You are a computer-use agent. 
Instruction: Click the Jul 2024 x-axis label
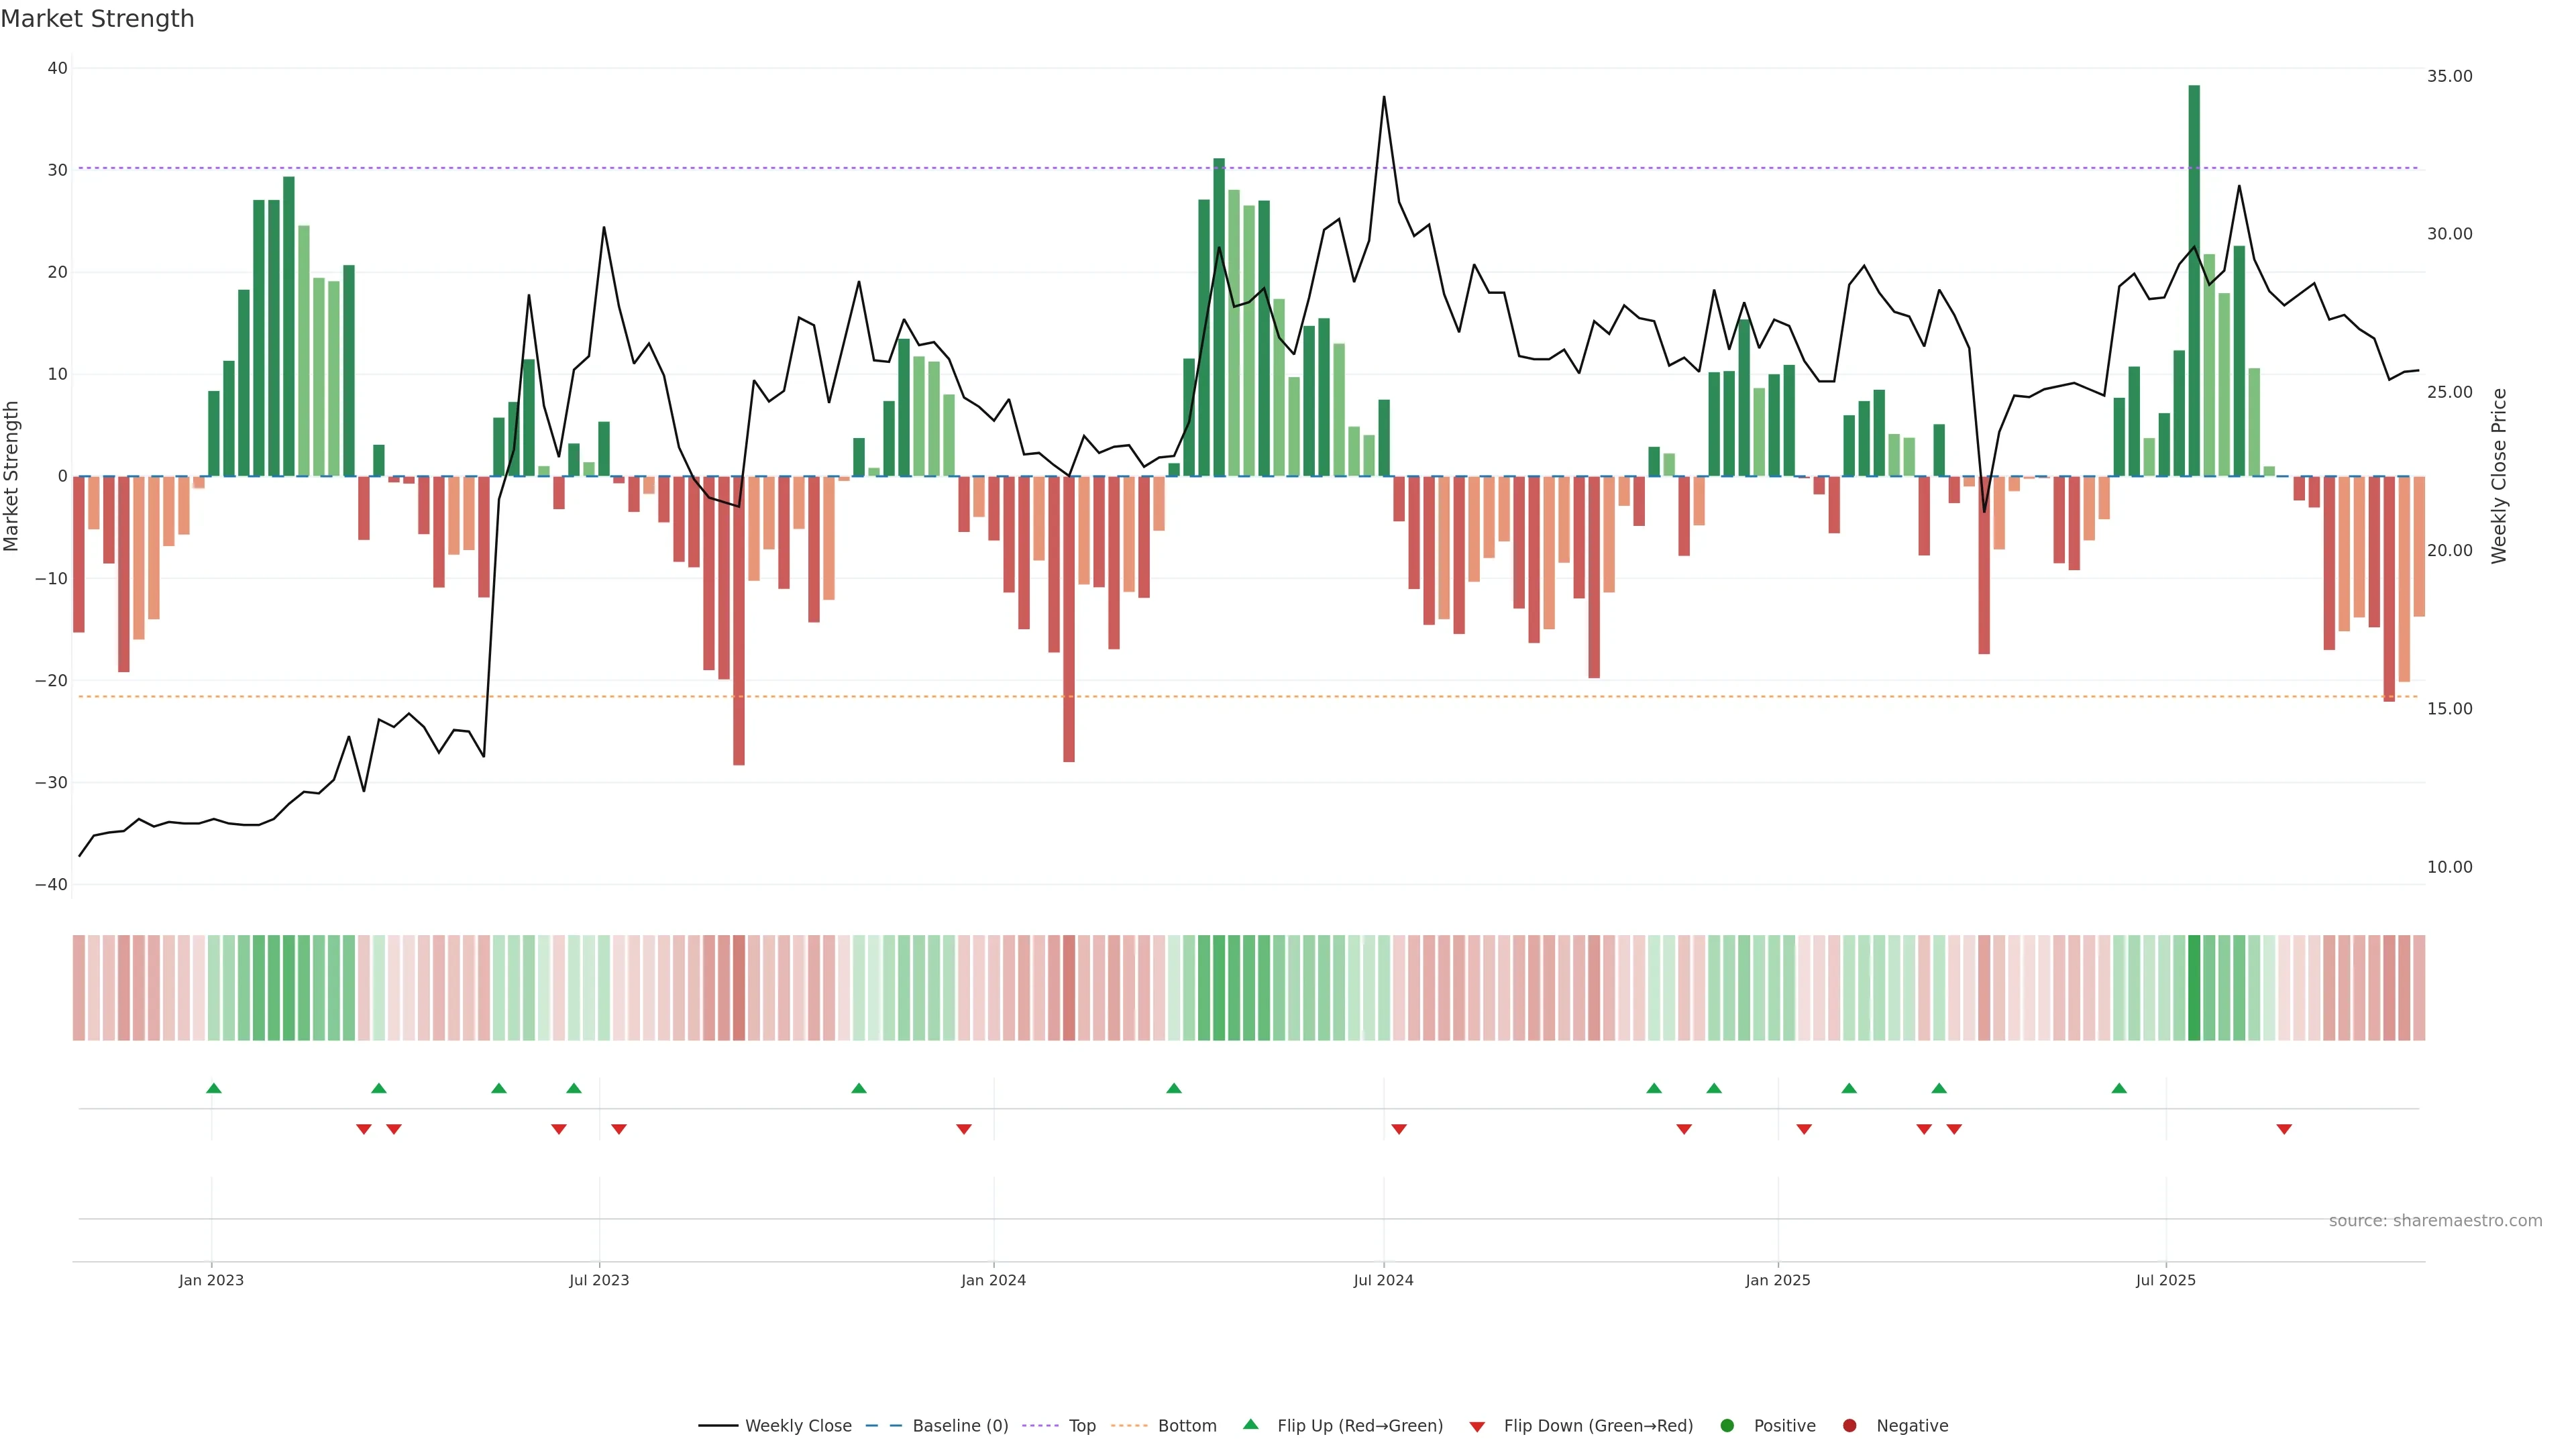tap(1383, 1280)
